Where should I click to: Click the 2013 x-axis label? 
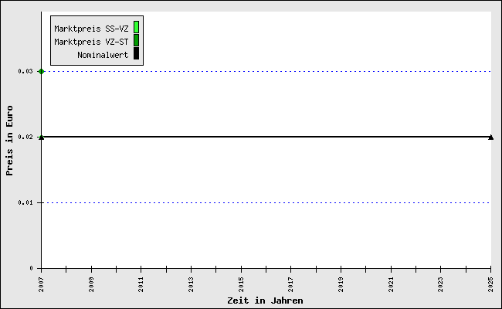point(191,284)
